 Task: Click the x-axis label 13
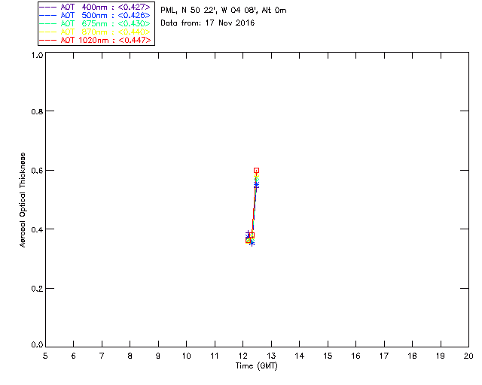coord(271,356)
